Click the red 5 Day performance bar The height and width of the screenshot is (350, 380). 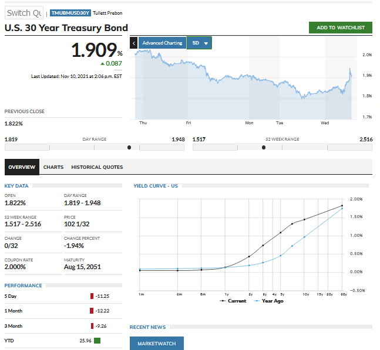(92, 296)
